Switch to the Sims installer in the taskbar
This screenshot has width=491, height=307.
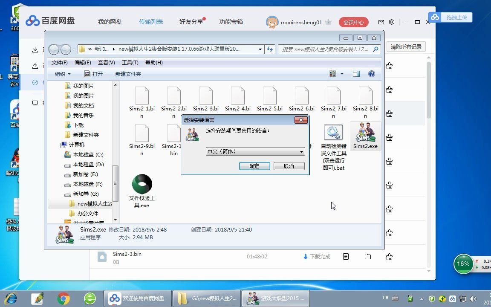point(275,298)
